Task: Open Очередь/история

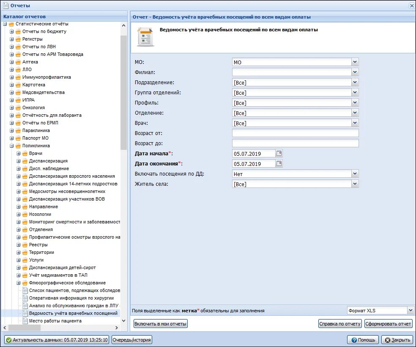Action: (131, 339)
